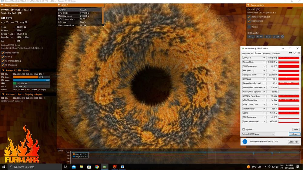Image resolution: width=303 pixels, height=170 pixels.
Task: Click the B: 0 color value field
Action: (x=268, y=37)
